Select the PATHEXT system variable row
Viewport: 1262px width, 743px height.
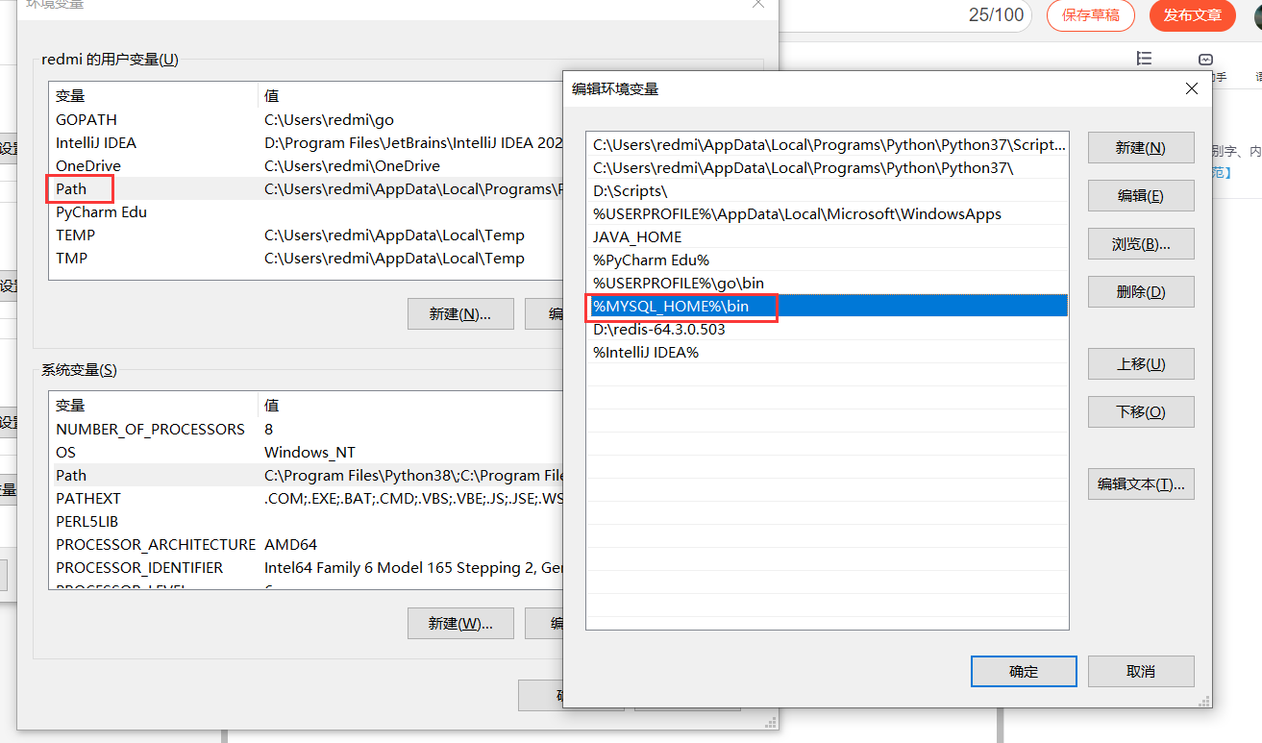click(306, 499)
